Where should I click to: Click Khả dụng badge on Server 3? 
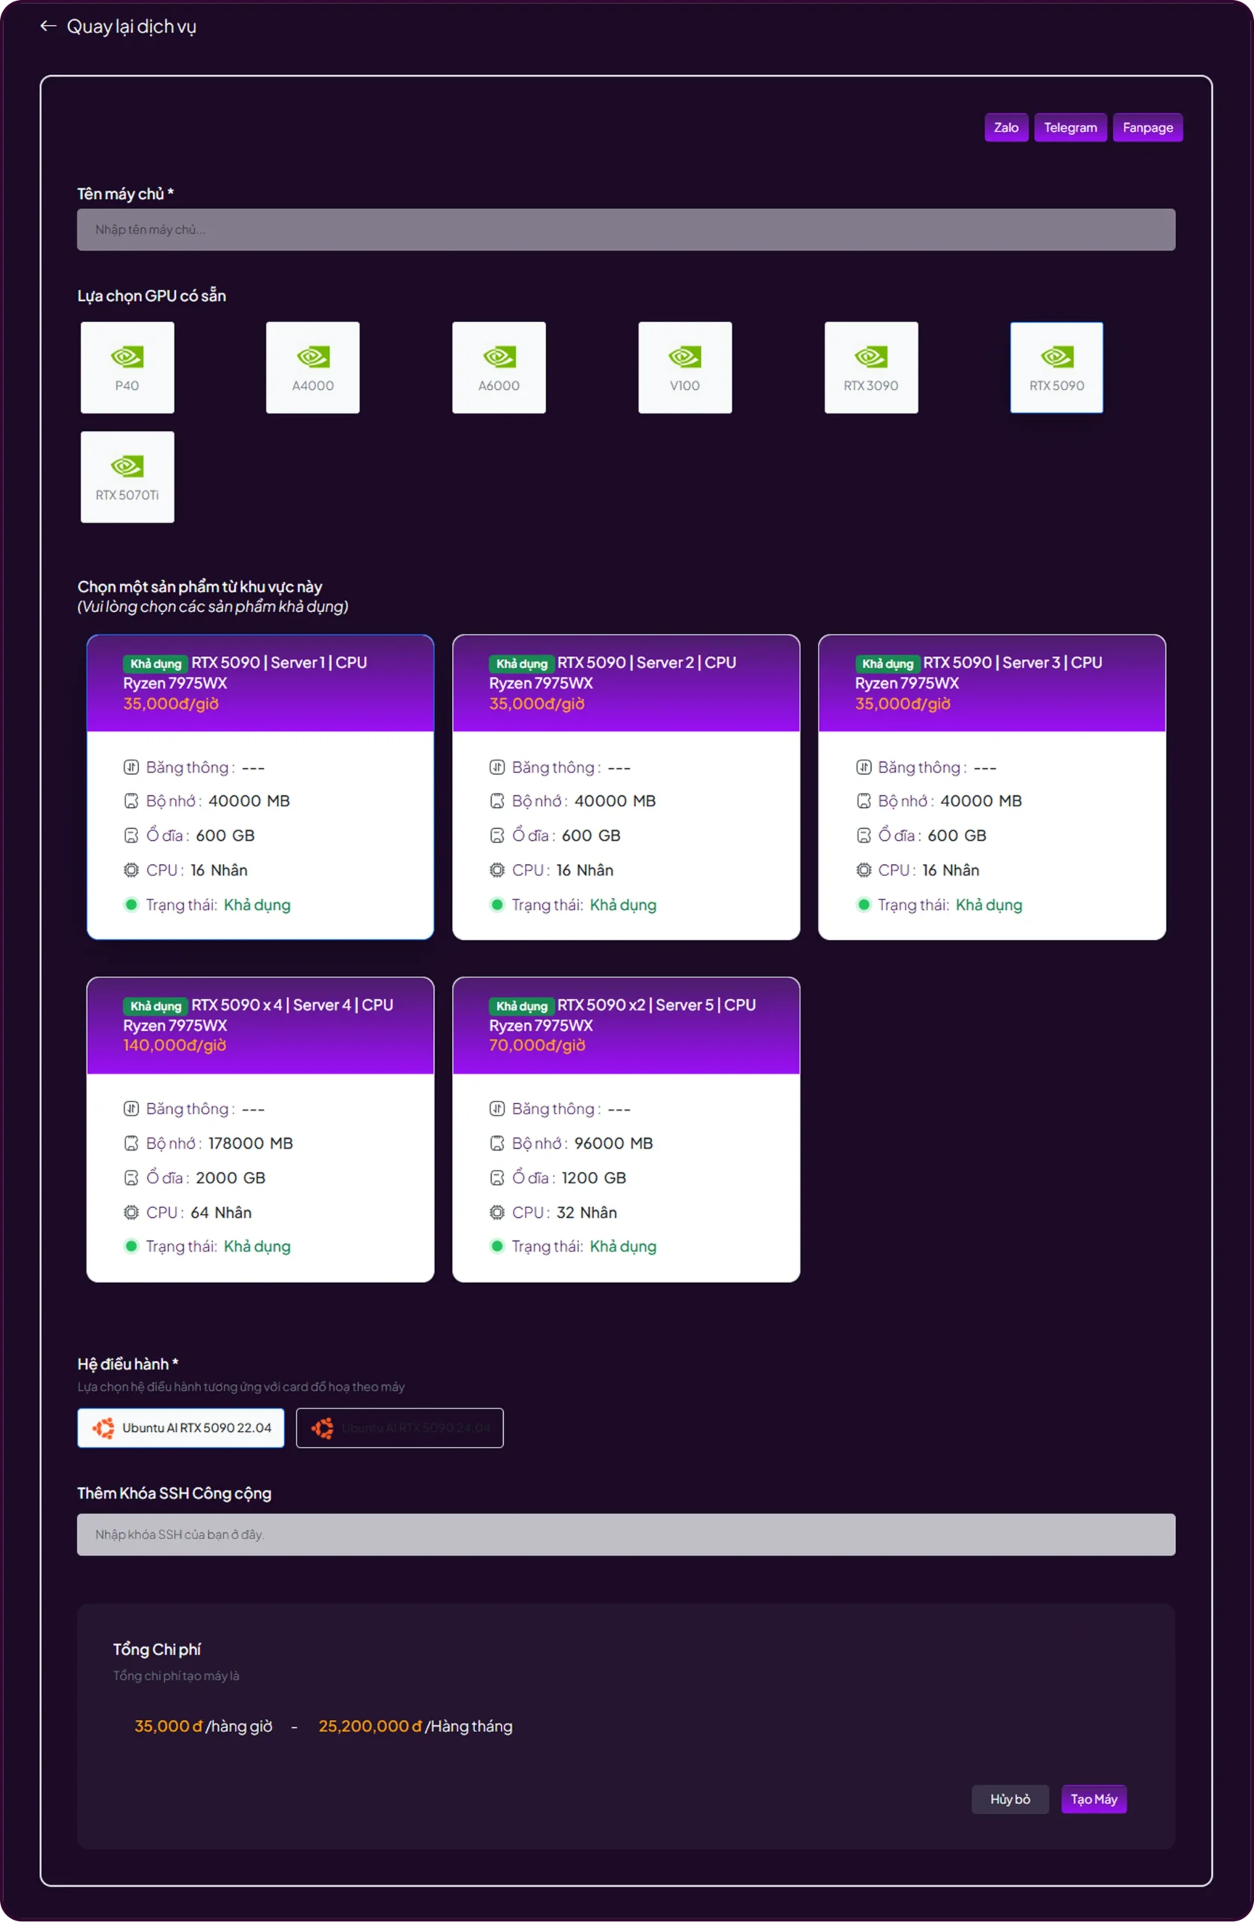click(x=888, y=664)
